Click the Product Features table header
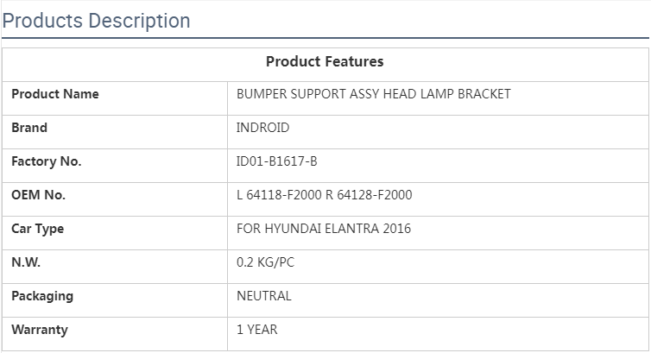The width and height of the screenshot is (651, 353). click(x=325, y=61)
